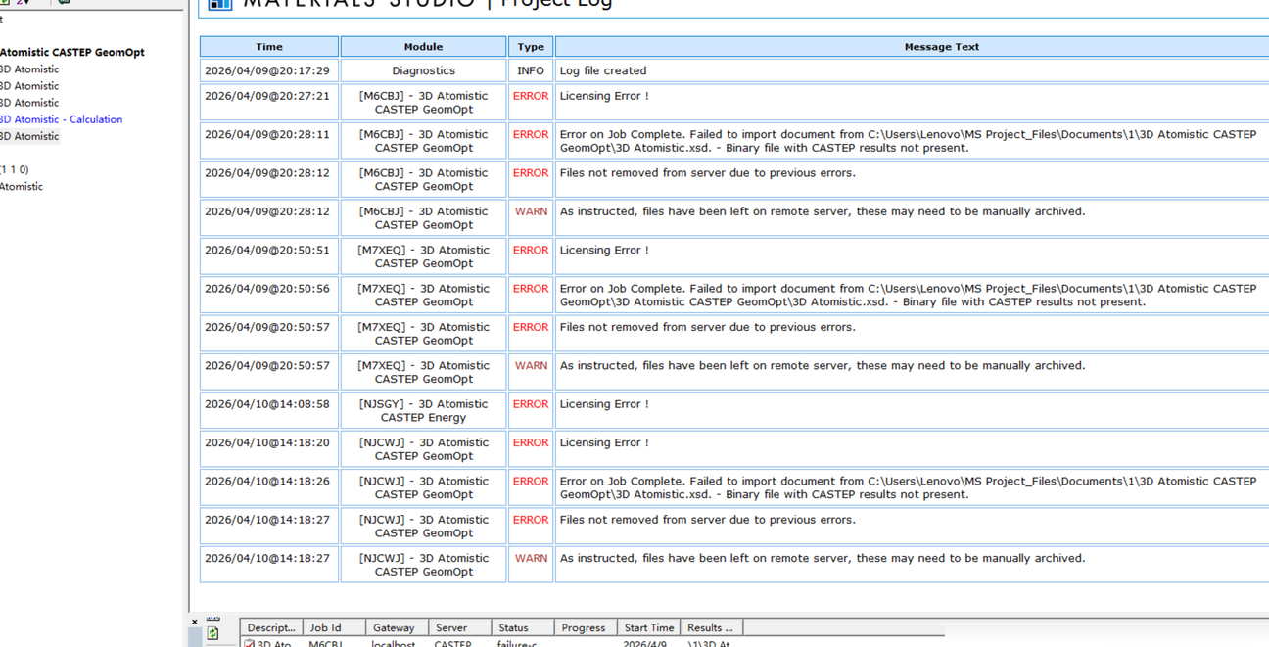Click the Message Text column header
Viewport: 1269px width, 647px height.
913,47
